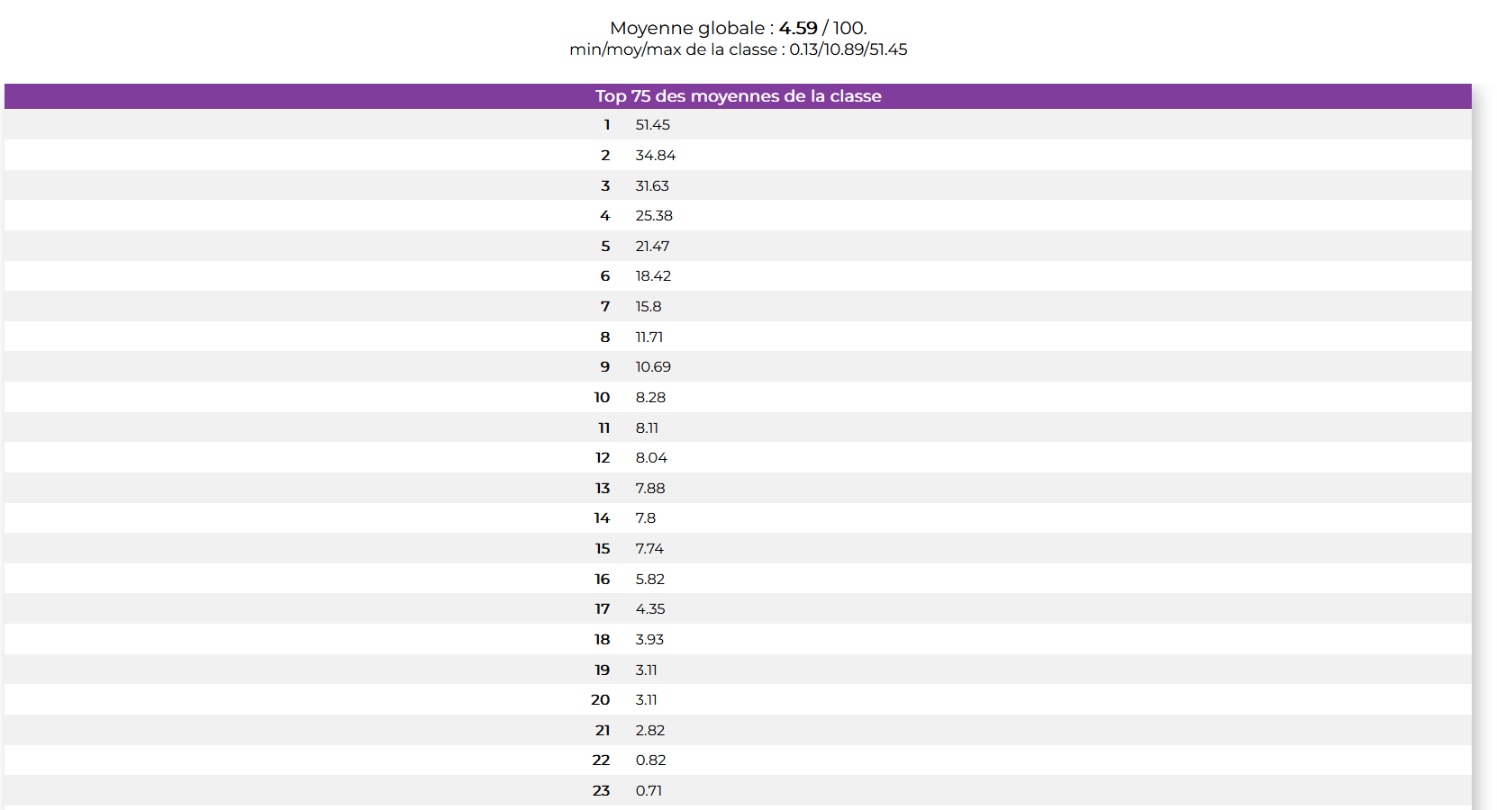This screenshot has width=1497, height=810.
Task: Select the score 34.84 in row 2
Action: pyautogui.click(x=655, y=156)
